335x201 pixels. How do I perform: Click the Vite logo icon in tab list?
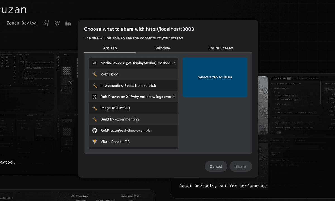(95, 142)
